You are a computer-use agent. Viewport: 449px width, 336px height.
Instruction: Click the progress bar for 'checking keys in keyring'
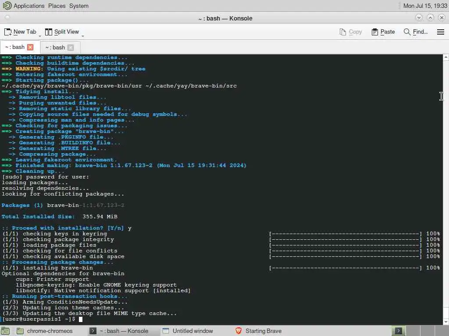346,234
